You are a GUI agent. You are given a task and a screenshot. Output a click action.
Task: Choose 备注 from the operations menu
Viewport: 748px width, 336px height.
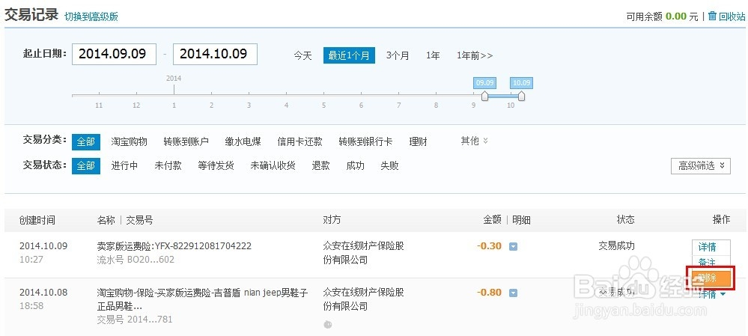[707, 263]
